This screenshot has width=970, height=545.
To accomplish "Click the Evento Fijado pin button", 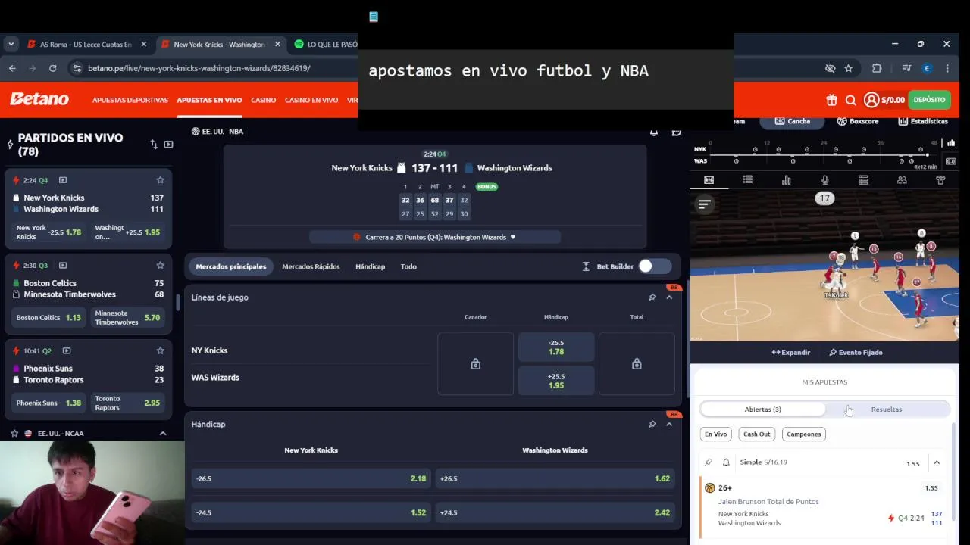I will point(856,353).
